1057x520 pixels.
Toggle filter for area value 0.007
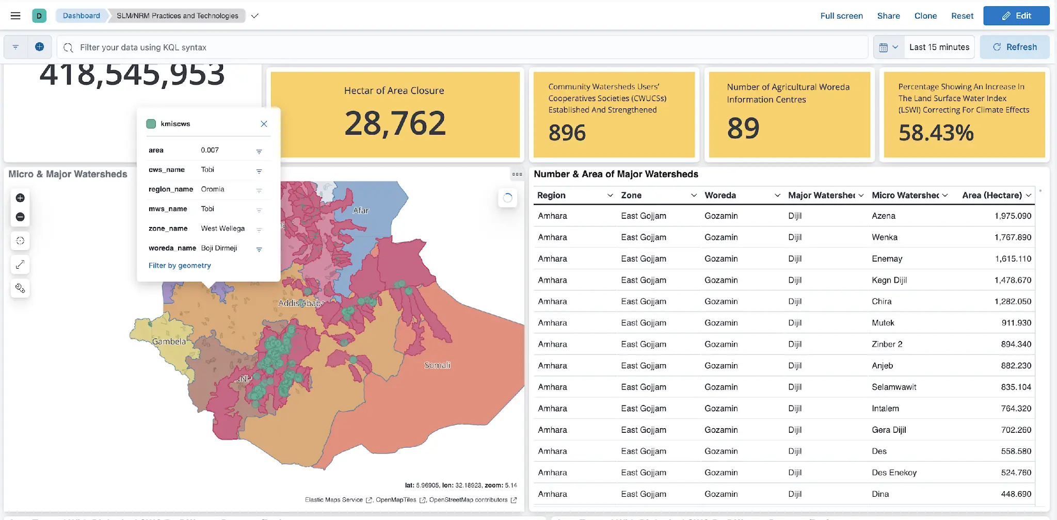point(259,151)
